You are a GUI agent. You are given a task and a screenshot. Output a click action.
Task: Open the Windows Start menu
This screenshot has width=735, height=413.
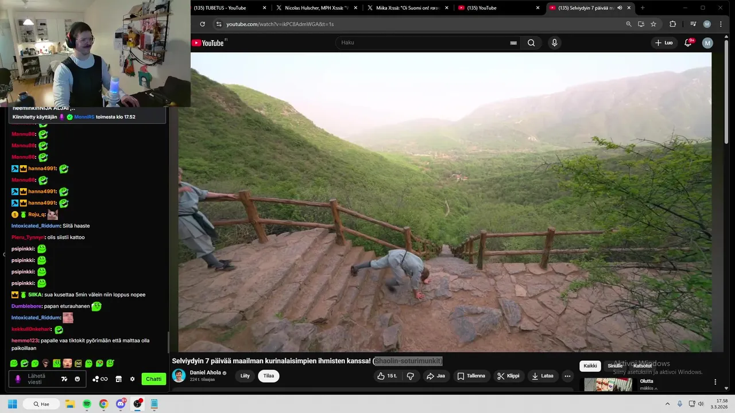[x=13, y=404]
